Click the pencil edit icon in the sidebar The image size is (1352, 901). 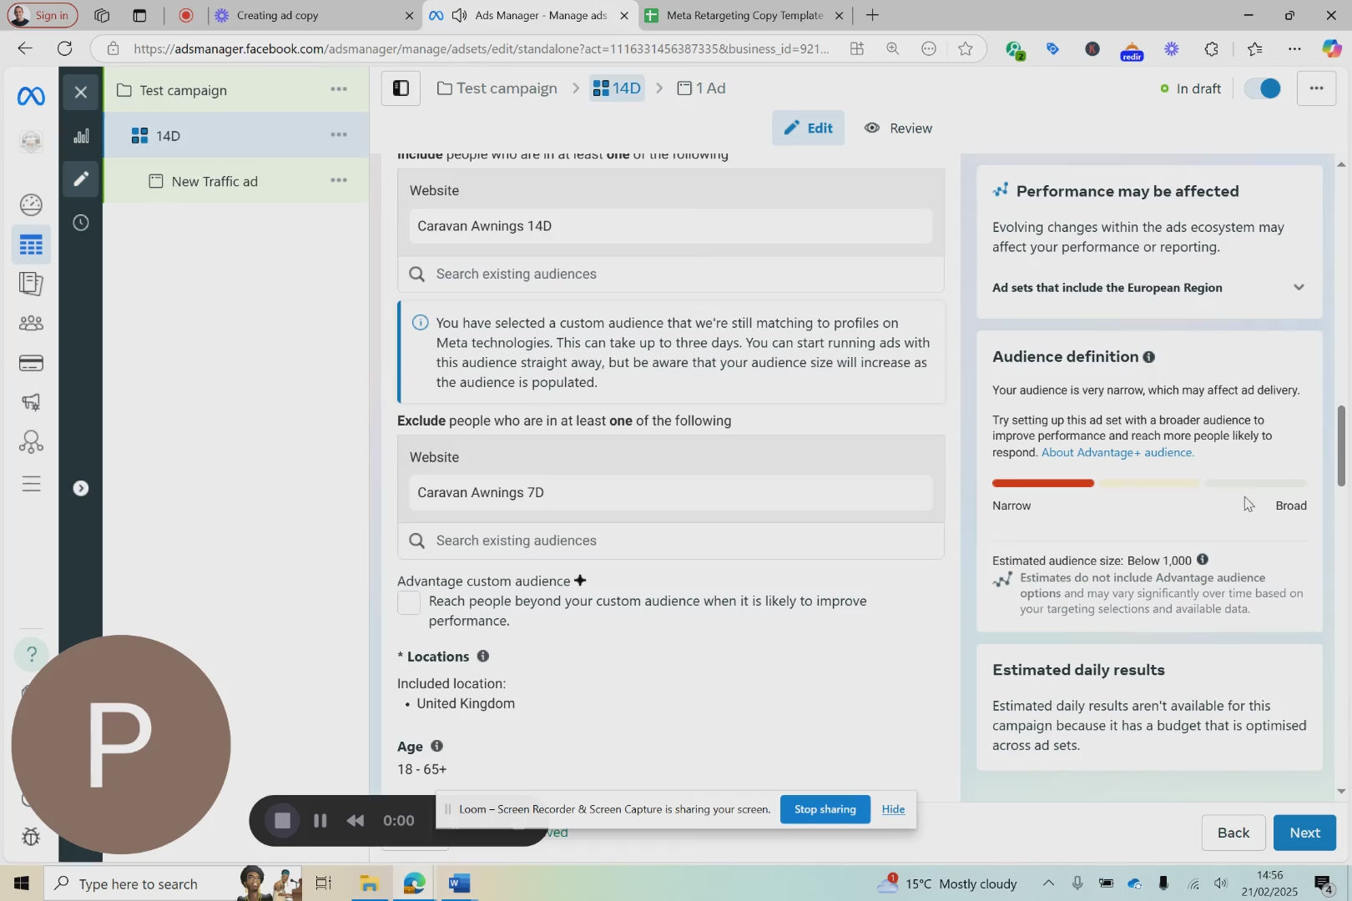pyautogui.click(x=81, y=179)
